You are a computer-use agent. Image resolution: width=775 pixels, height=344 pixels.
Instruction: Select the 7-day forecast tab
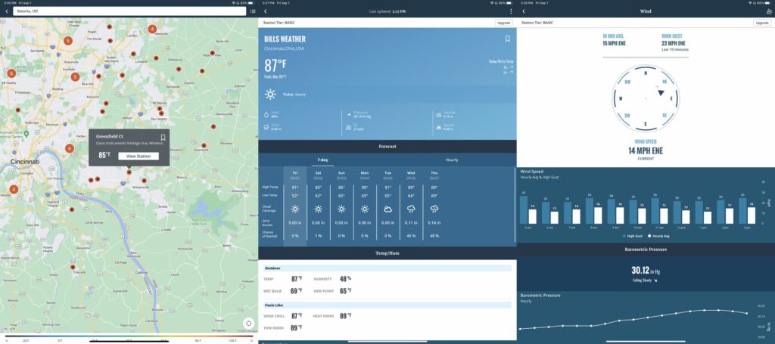(322, 160)
